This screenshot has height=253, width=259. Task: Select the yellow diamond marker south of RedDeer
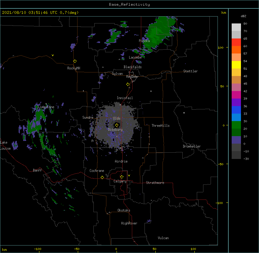(x=128, y=84)
